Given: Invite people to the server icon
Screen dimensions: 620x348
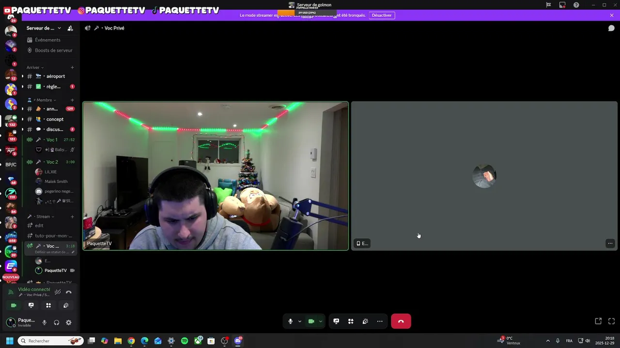Looking at the screenshot, I should point(70,28).
